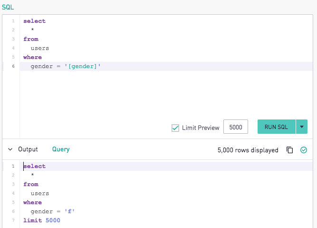
Task: Open the RUN SQL dropdown arrow
Action: pyautogui.click(x=302, y=127)
